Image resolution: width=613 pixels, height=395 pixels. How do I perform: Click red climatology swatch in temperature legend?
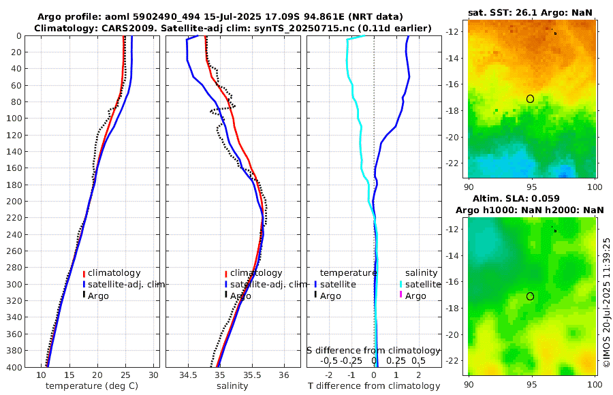pos(84,273)
